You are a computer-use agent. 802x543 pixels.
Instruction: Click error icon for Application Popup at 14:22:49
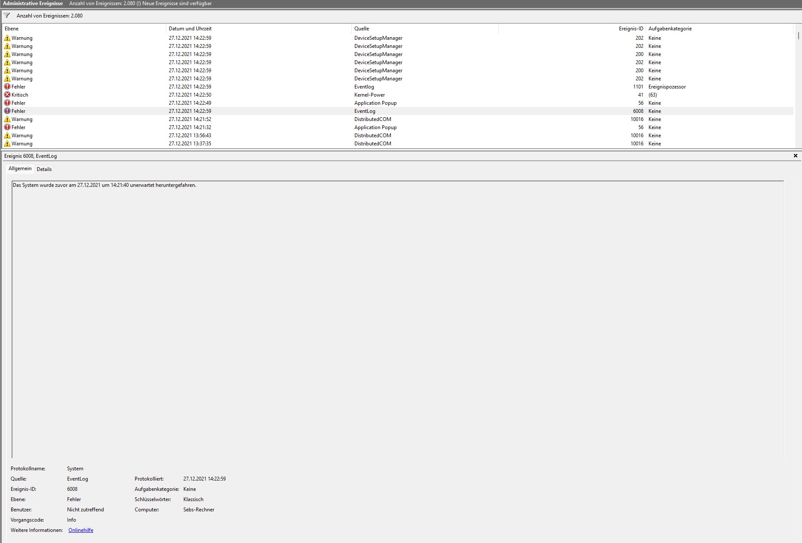[x=7, y=103]
